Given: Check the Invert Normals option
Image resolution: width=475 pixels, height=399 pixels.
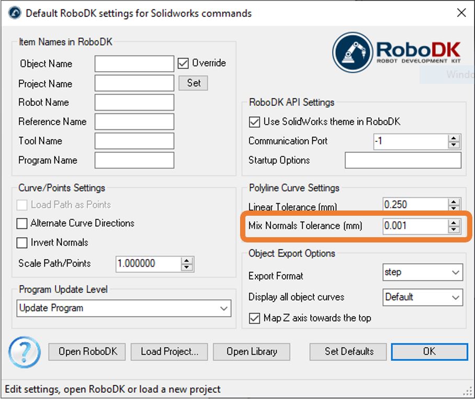Looking at the screenshot, I should (22, 243).
